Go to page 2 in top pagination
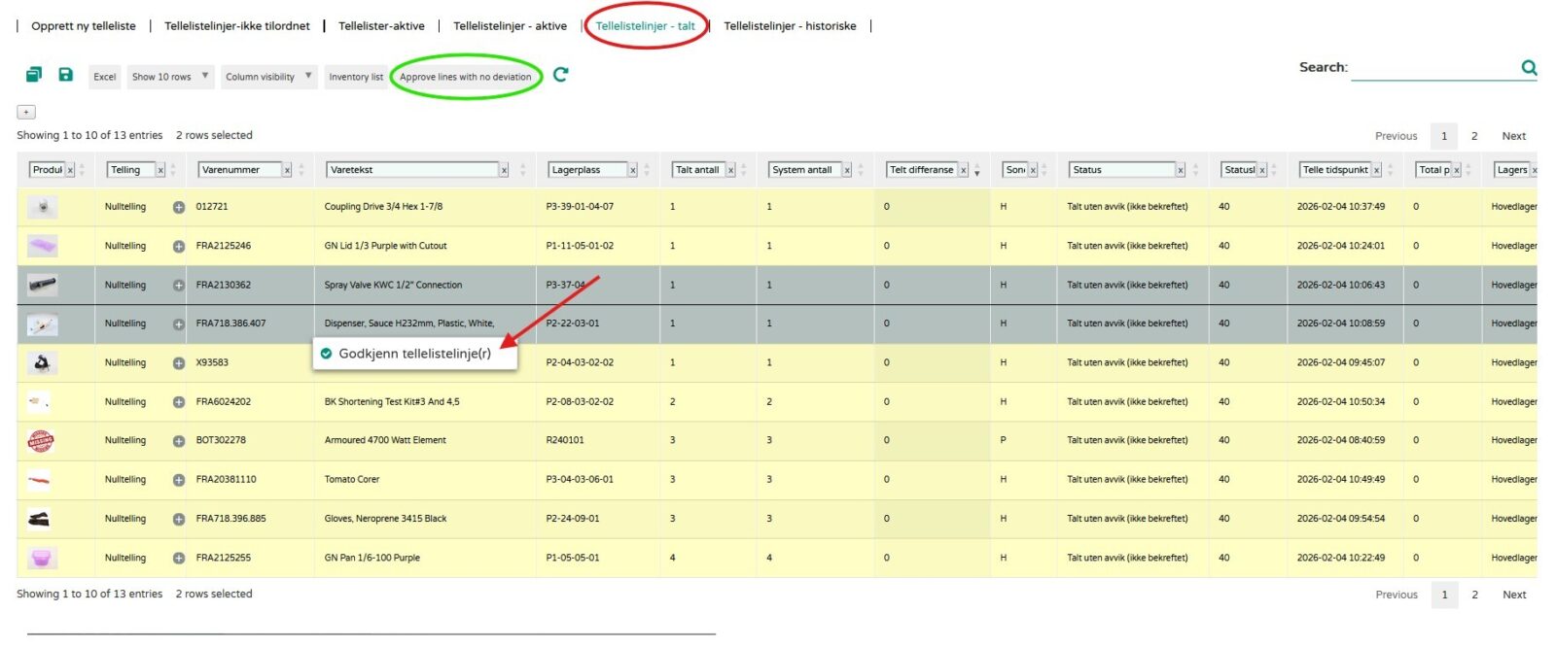Screen dimensions: 1556x647 1474,136
